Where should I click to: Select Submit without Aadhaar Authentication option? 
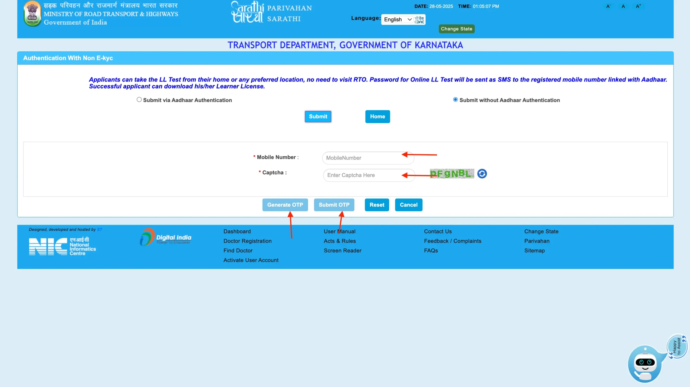coord(455,99)
